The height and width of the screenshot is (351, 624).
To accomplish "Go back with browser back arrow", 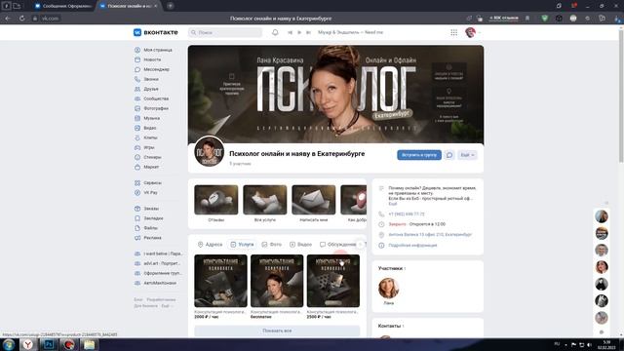I will pyautogui.click(x=8, y=19).
